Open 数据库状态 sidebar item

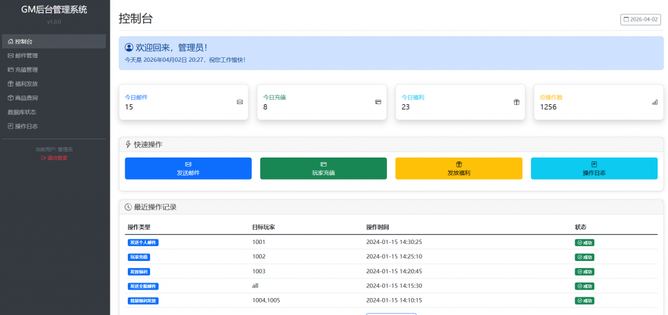[22, 112]
